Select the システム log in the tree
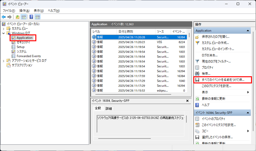The height and width of the screenshot is (151, 256). [x=21, y=51]
